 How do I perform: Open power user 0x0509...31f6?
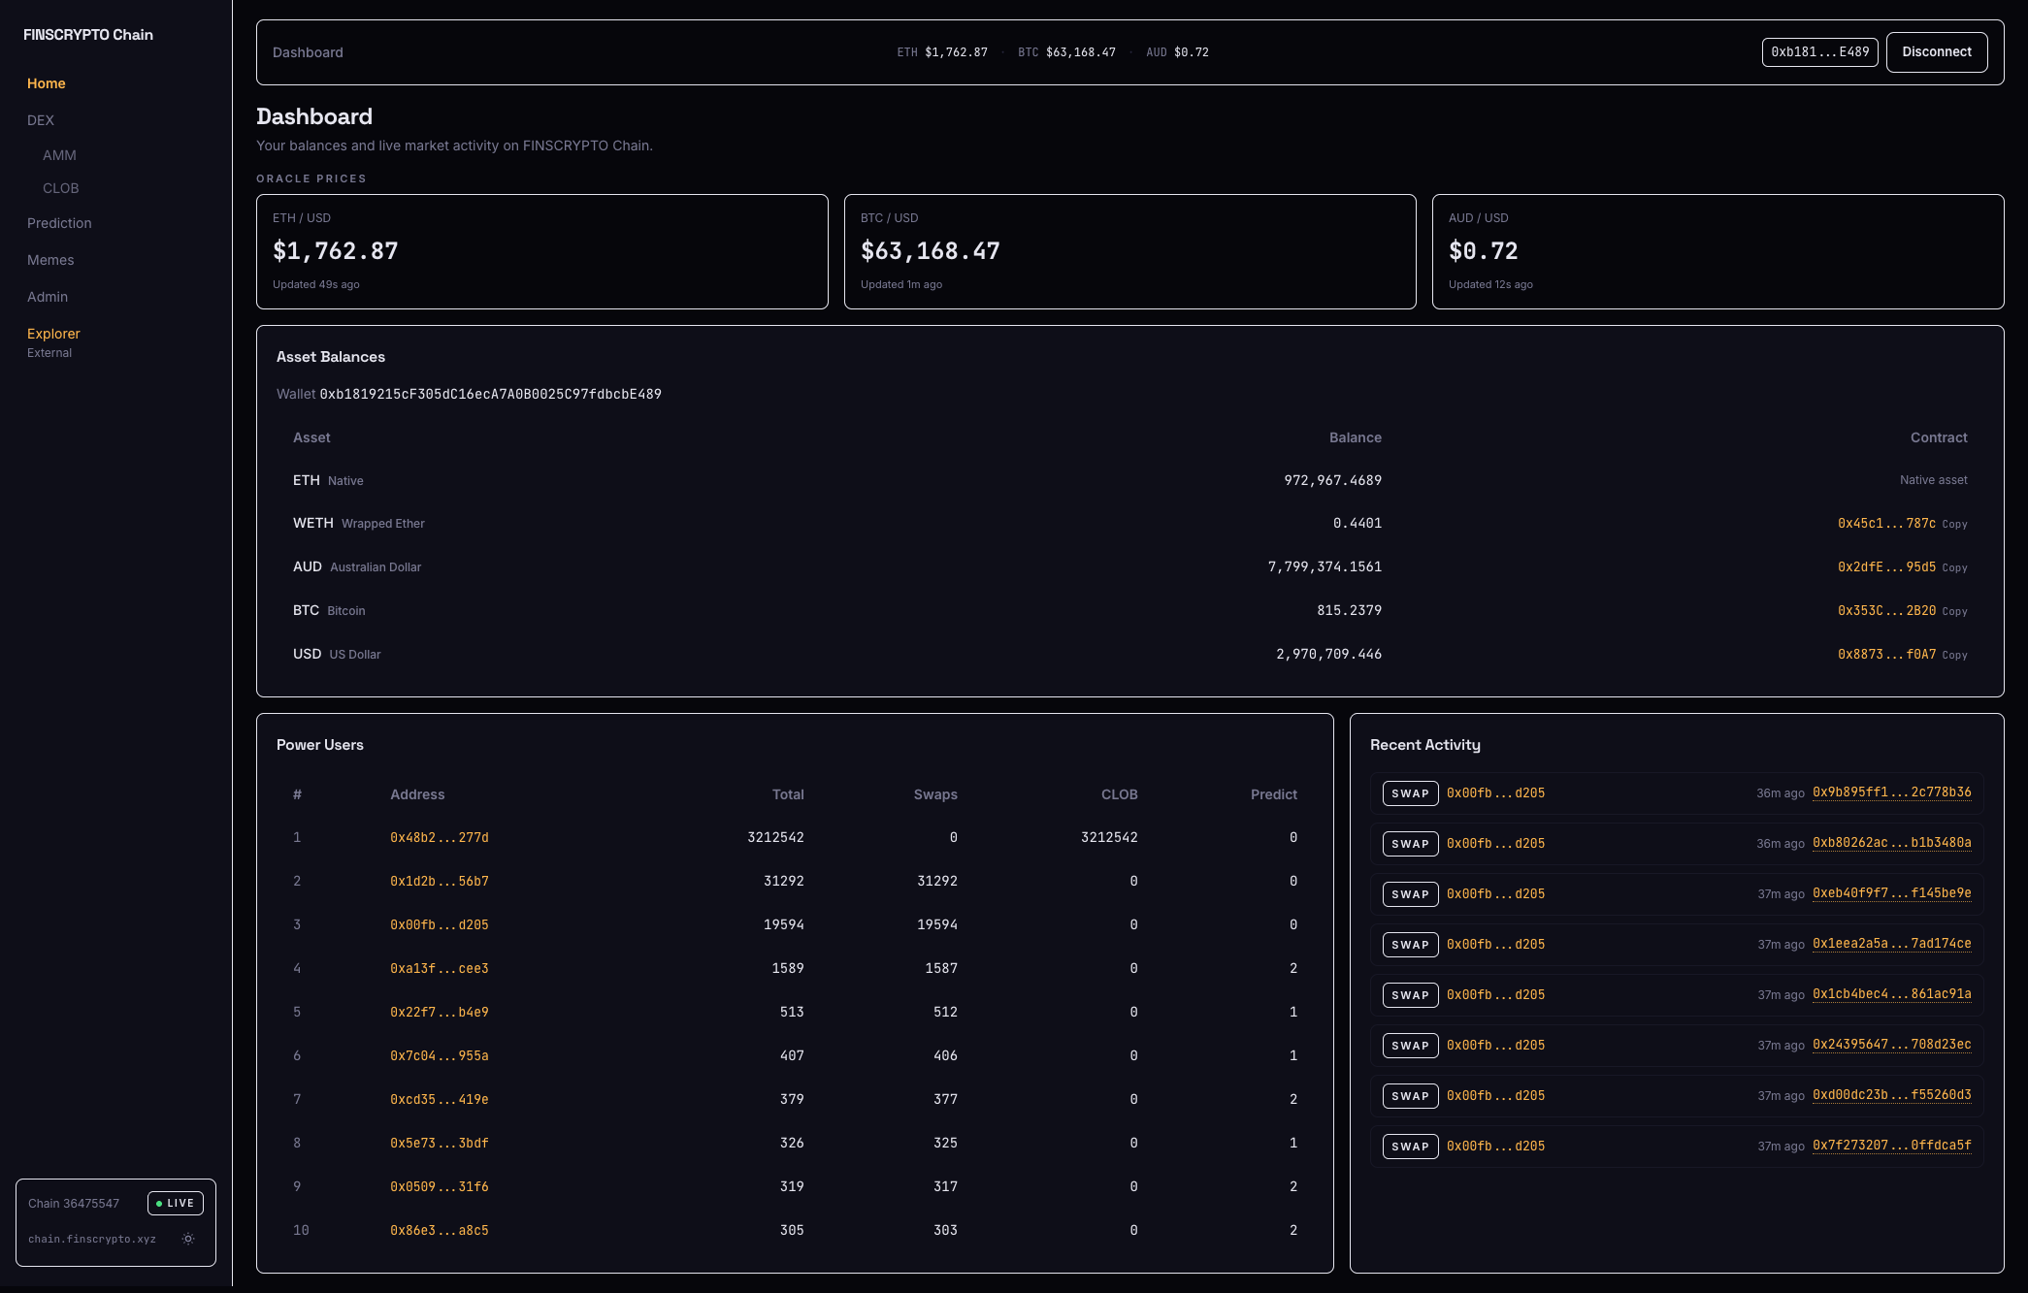coord(440,1186)
